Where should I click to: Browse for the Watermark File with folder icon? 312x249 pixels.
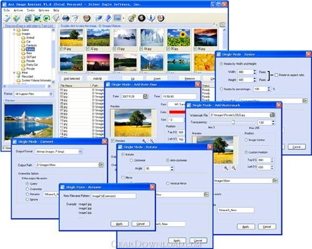tap(272, 115)
